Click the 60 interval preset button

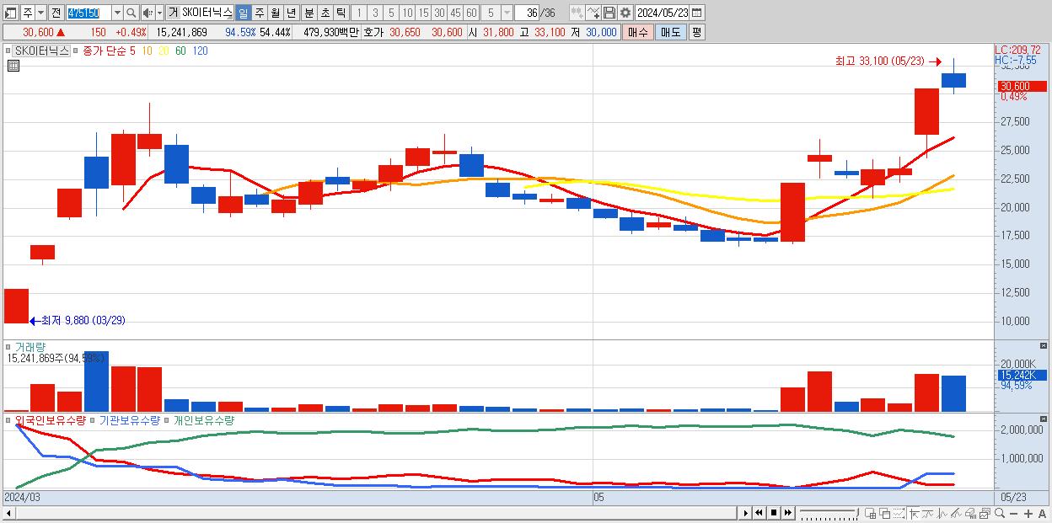[x=471, y=13]
